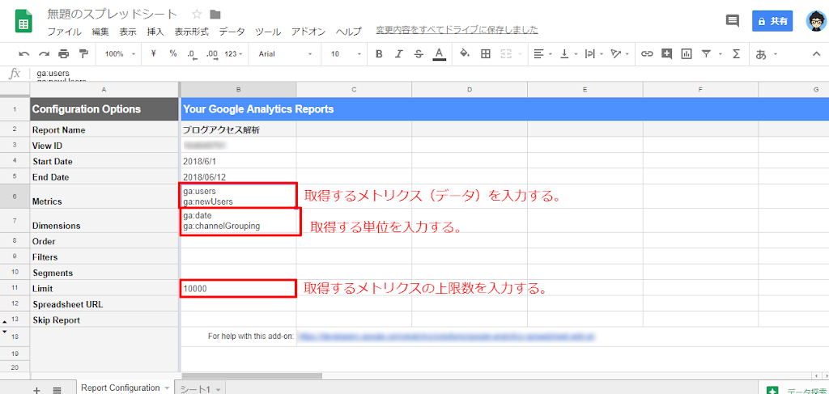The image size is (829, 394).
Task: Open the ファイル menu
Action: (x=65, y=32)
